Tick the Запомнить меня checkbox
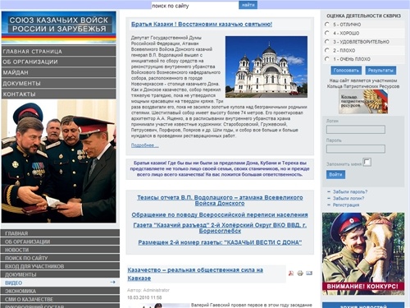Image resolution: width=410 pixels, height=308 pixels. tap(367, 162)
